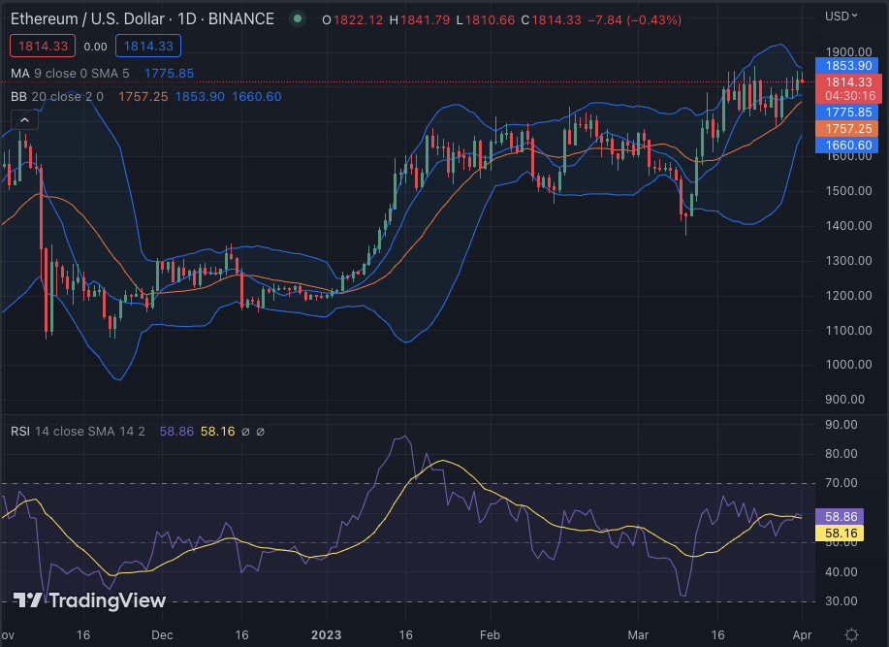The height and width of the screenshot is (647, 889).
Task: Click the 30.00 RSI scale label
Action: coord(841,601)
